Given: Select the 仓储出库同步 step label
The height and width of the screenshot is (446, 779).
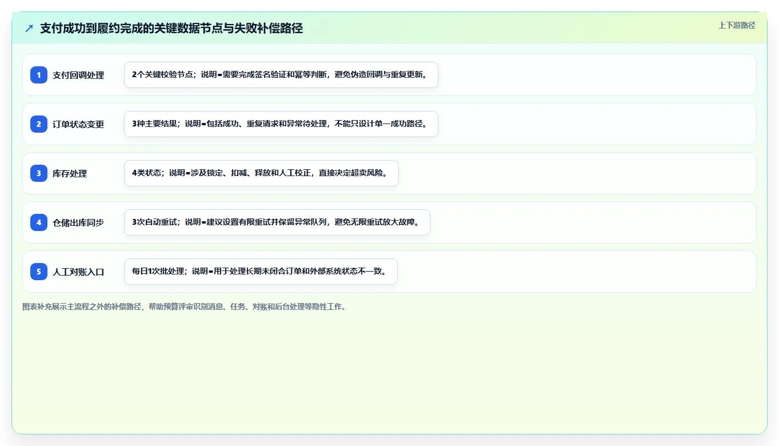Looking at the screenshot, I should point(78,222).
